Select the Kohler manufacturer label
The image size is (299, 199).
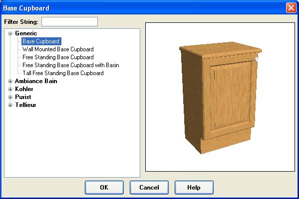24,89
